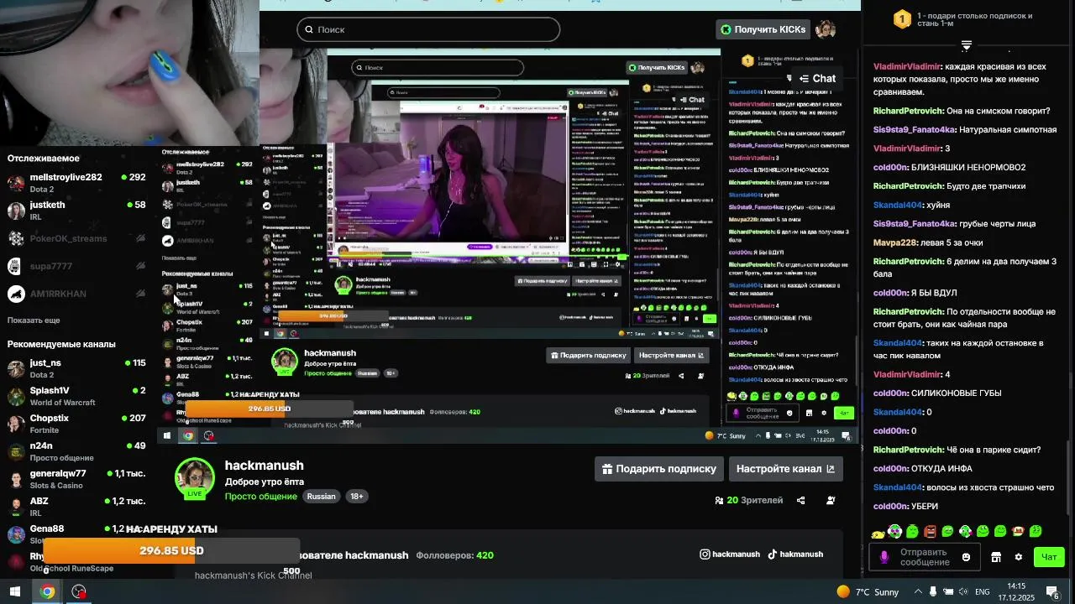This screenshot has height=604, width=1075.
Task: Click the large Настройте канал button
Action: coord(785,469)
